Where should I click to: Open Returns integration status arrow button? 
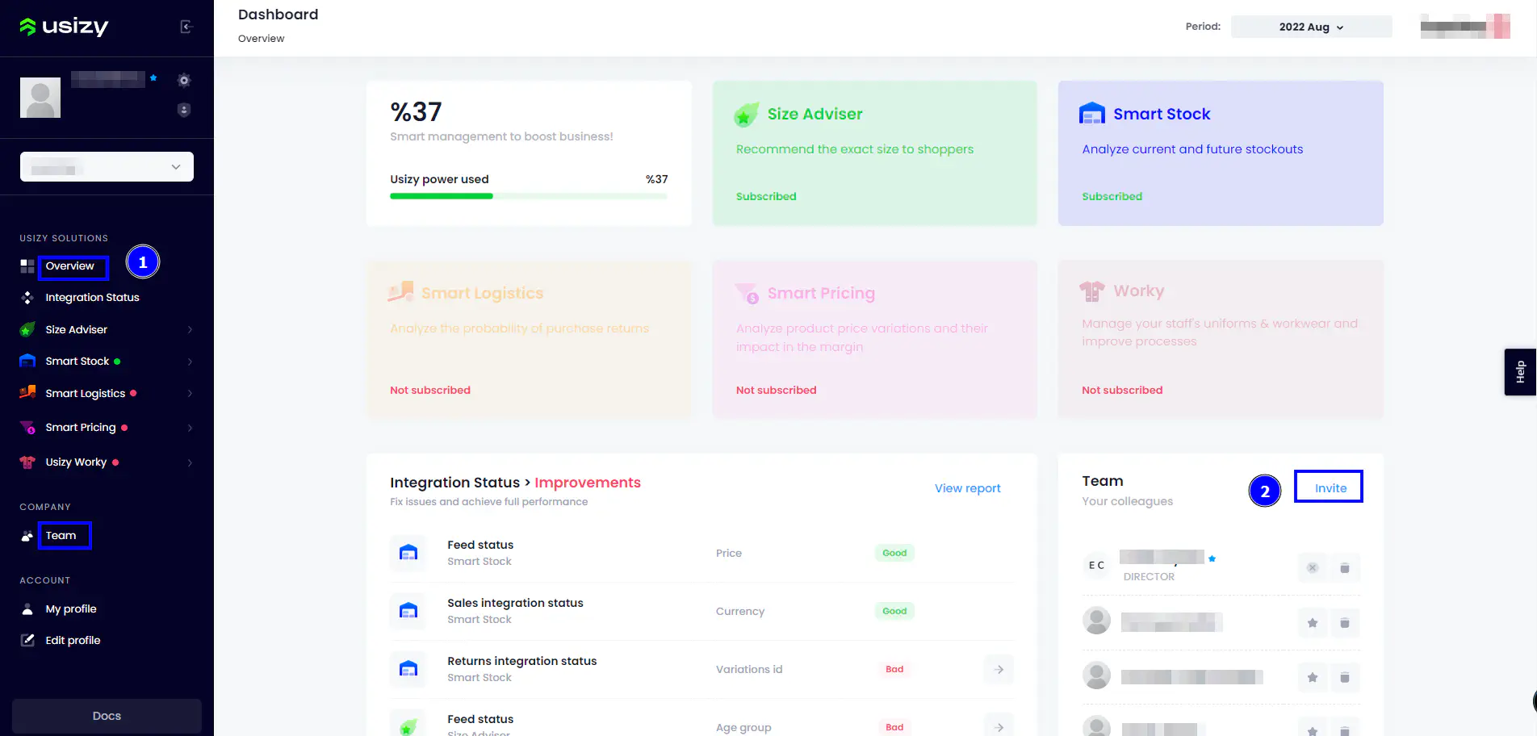coord(999,669)
